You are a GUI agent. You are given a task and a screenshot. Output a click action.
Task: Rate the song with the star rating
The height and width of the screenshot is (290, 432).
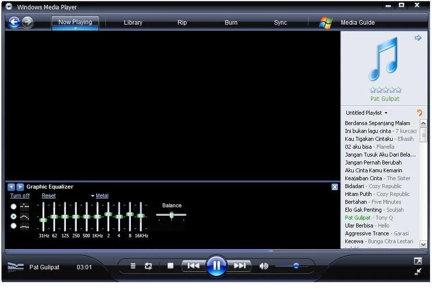(385, 90)
